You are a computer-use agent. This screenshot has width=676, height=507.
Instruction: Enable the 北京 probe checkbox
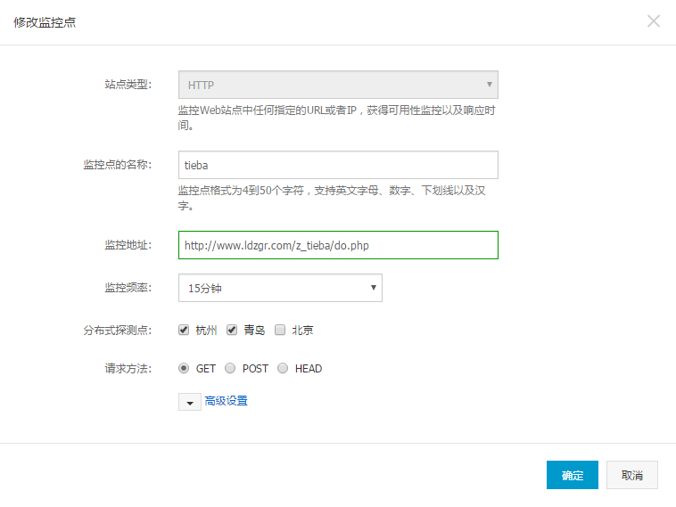pyautogui.click(x=280, y=330)
